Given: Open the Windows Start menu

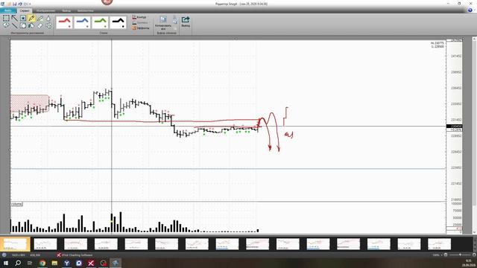Looking at the screenshot, I should (x=6, y=263).
